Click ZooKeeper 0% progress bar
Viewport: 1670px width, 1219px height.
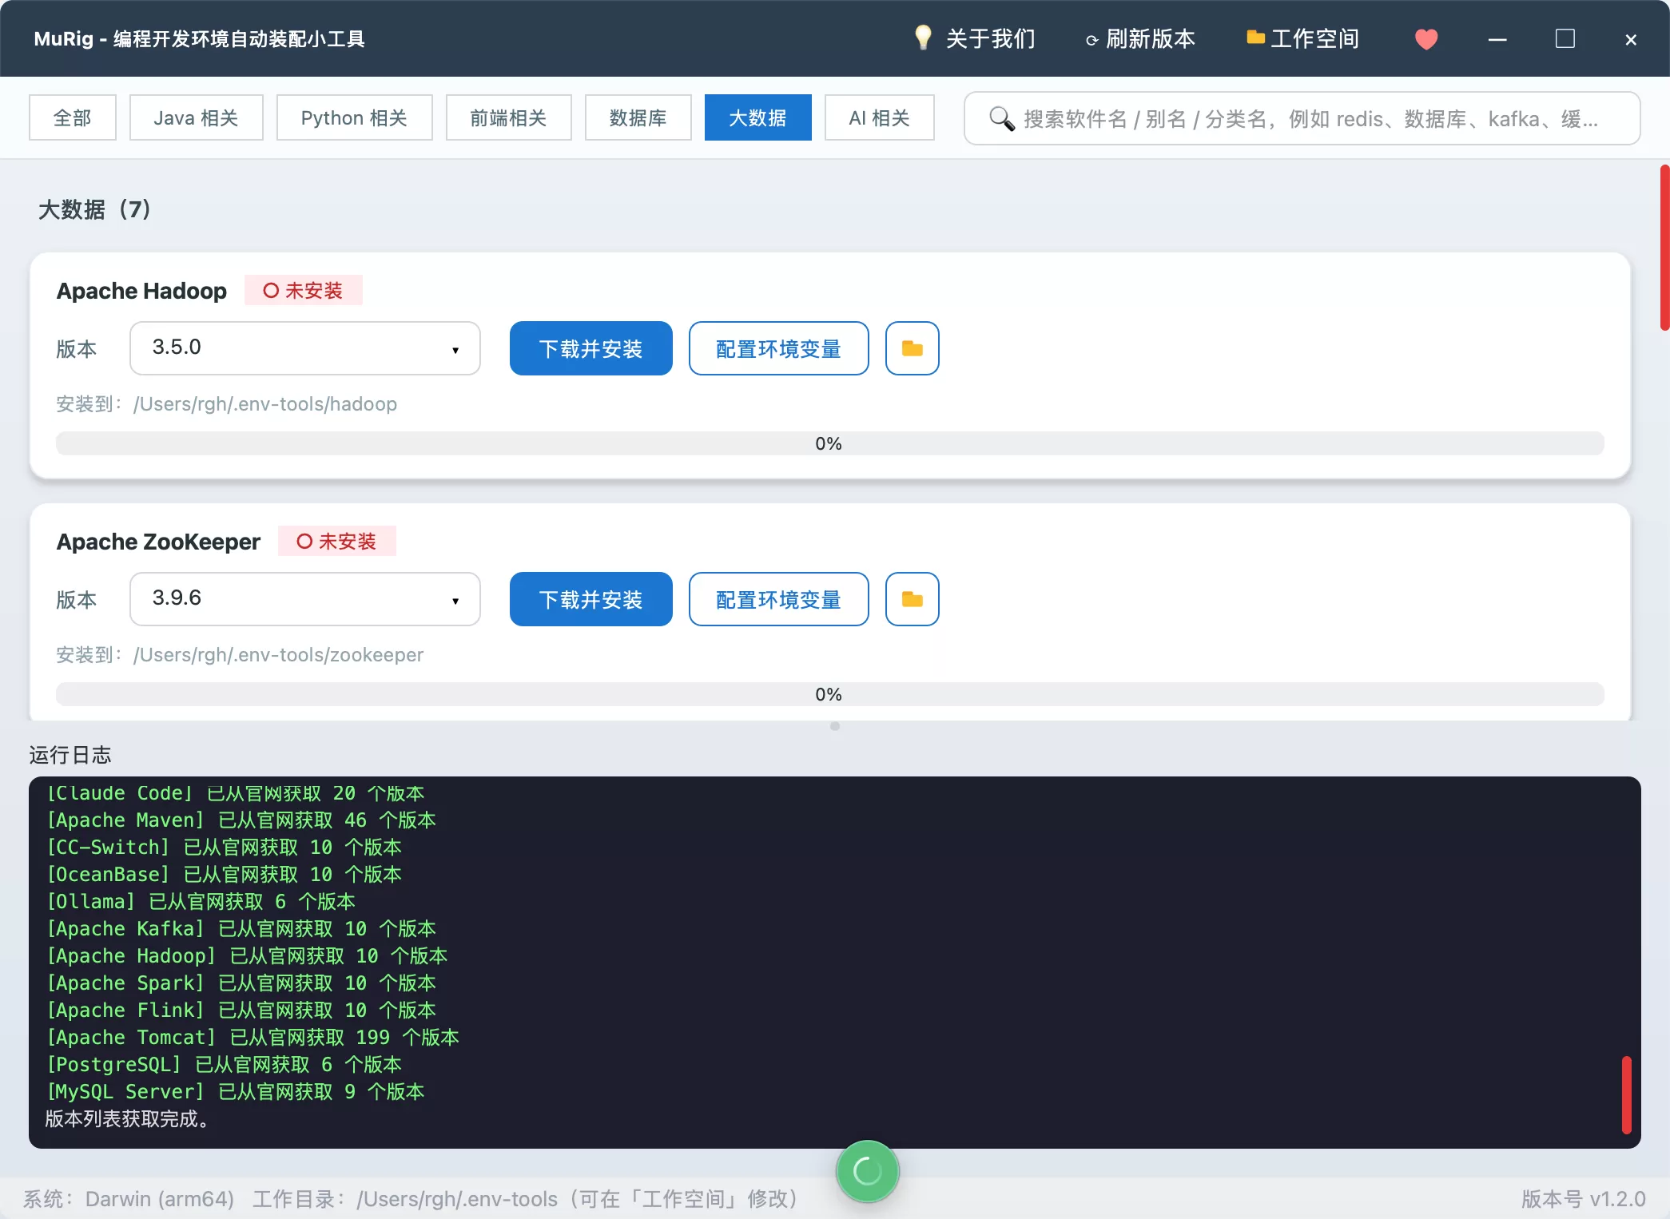click(x=829, y=694)
